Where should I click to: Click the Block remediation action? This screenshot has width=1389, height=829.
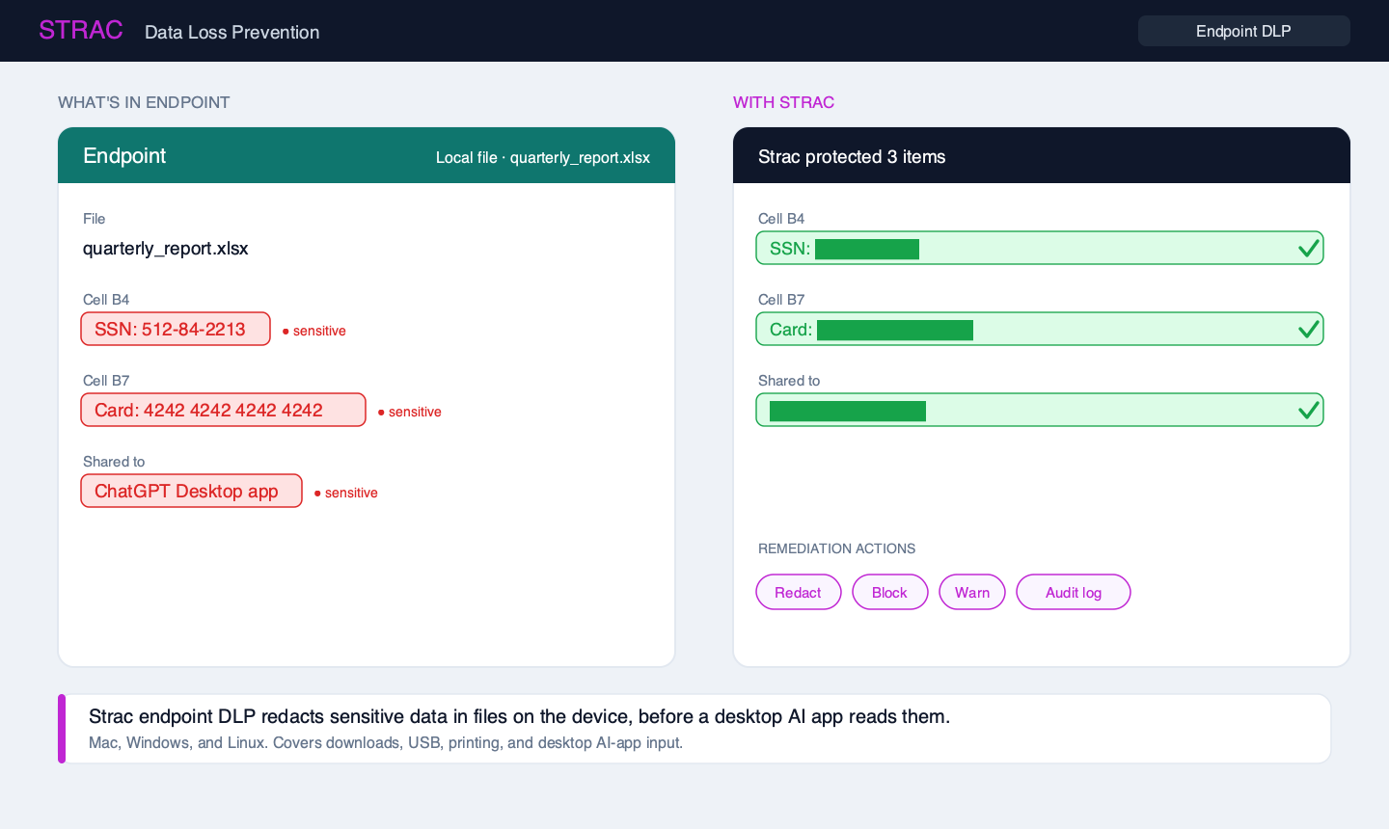tap(889, 592)
